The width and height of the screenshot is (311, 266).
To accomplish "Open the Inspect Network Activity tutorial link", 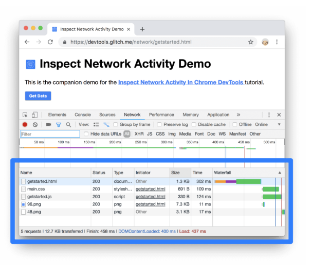I will point(180,82).
